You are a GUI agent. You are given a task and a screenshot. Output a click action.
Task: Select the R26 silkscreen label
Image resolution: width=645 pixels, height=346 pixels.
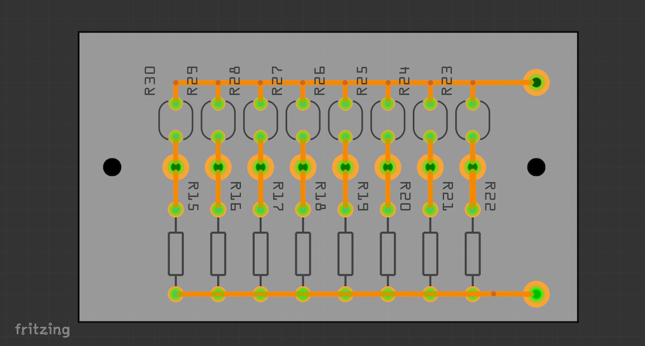(320, 81)
